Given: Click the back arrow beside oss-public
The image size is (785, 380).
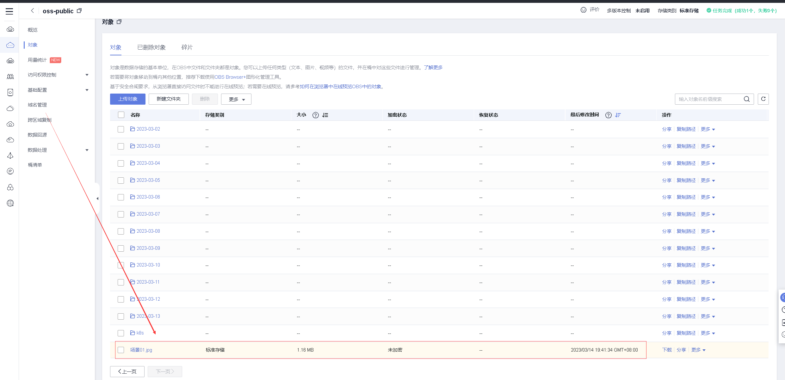Looking at the screenshot, I should click(x=32, y=11).
